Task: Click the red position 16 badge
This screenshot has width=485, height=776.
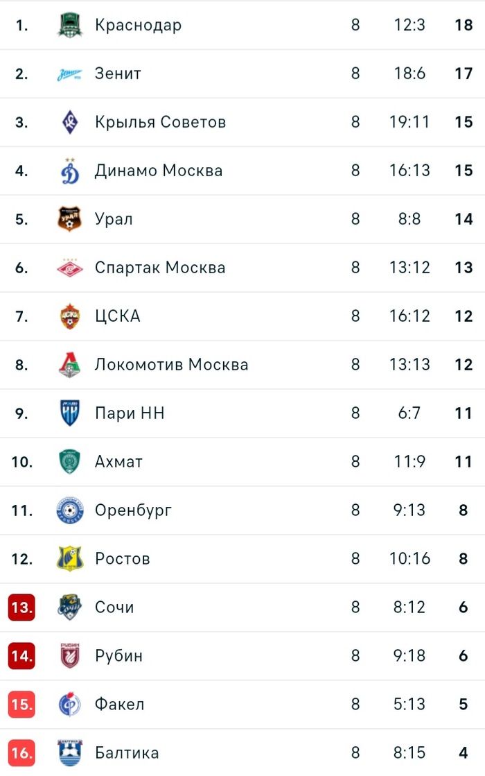Action: (x=21, y=753)
